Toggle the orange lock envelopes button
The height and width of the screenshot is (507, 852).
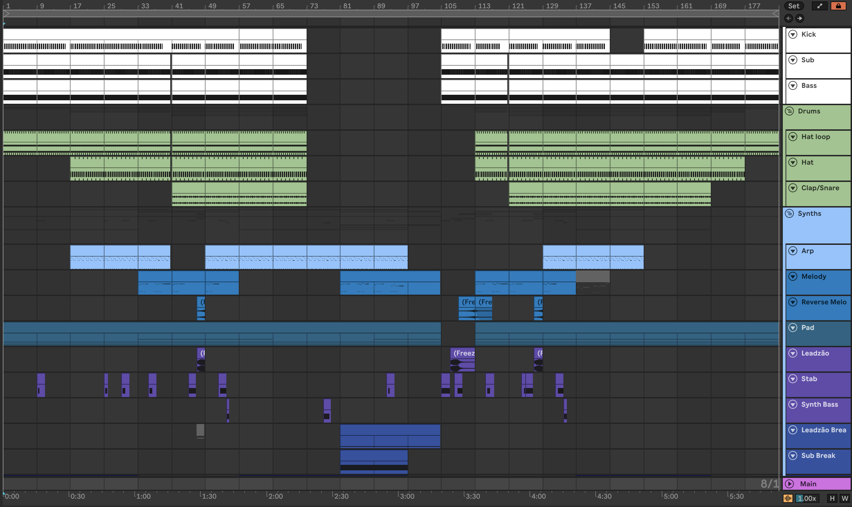(838, 6)
